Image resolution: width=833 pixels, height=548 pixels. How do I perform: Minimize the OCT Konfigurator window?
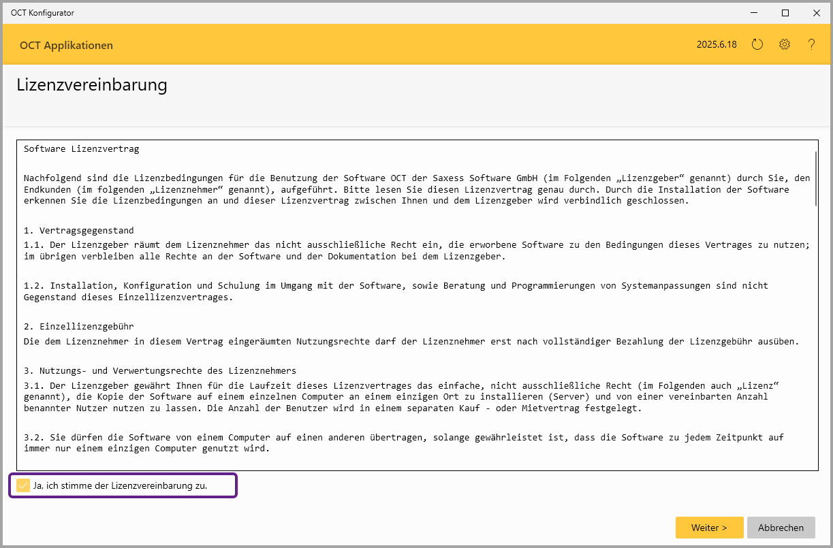tap(754, 13)
